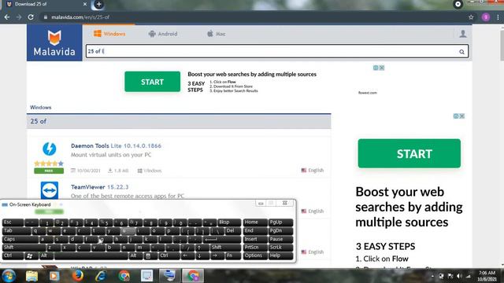Click PrtScn on the On-Screen Keyboard
The width and height of the screenshot is (504, 283).
[x=255, y=247]
